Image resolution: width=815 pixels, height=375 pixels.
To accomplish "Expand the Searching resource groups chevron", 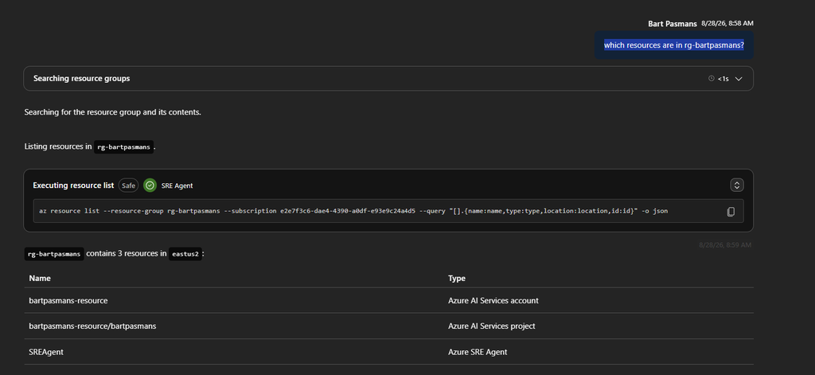I will (x=739, y=79).
